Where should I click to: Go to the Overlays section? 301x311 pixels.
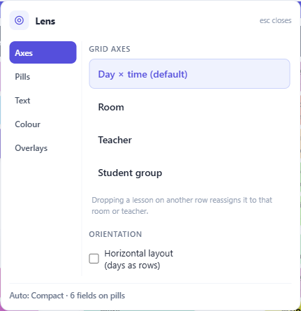click(43, 148)
